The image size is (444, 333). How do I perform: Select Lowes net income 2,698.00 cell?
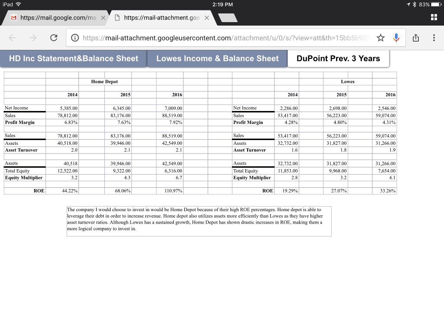(x=336, y=108)
